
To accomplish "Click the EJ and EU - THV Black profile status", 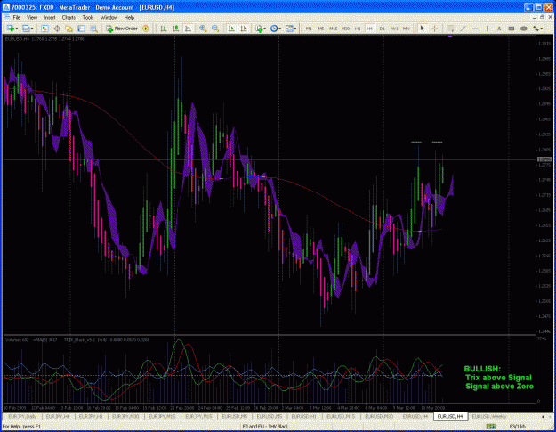I will (x=264, y=427).
